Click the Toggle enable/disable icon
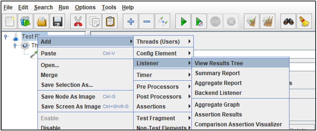Screen dimensions: 317x131 point(163,21)
